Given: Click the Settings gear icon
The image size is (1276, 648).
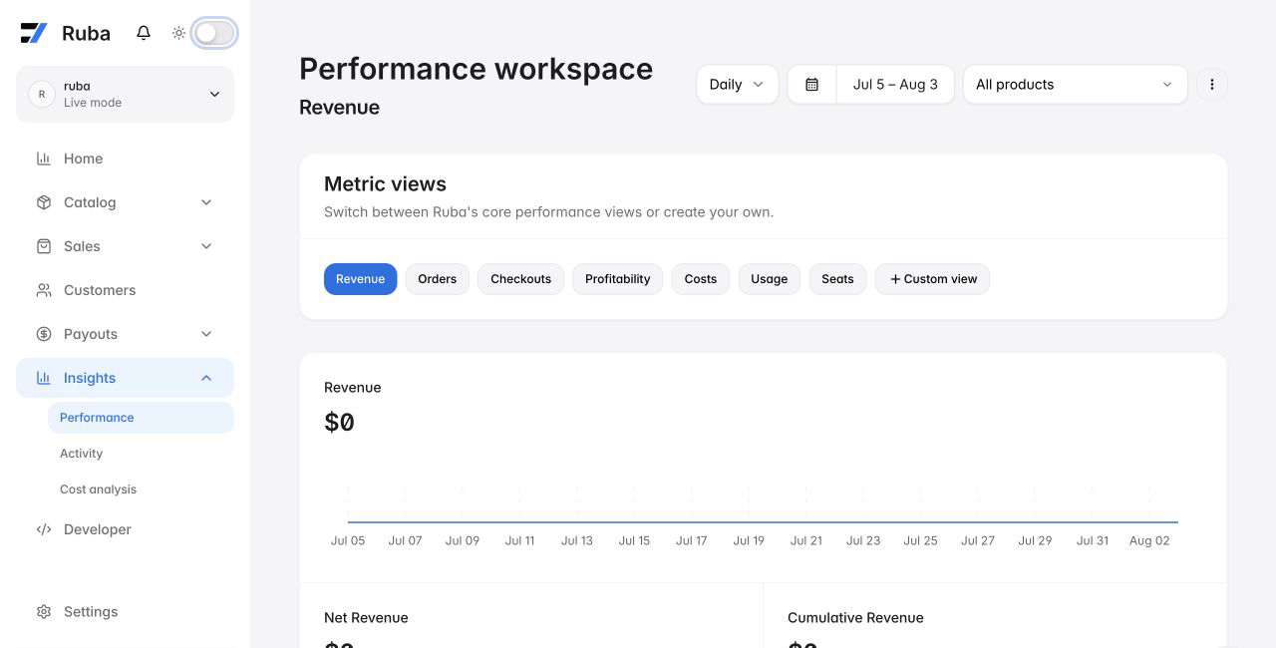Looking at the screenshot, I should point(44,612).
